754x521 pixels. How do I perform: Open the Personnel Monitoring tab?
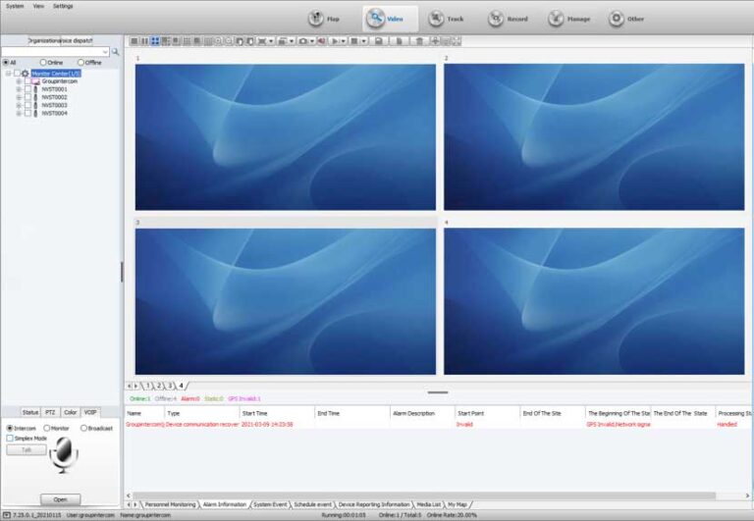[170, 504]
